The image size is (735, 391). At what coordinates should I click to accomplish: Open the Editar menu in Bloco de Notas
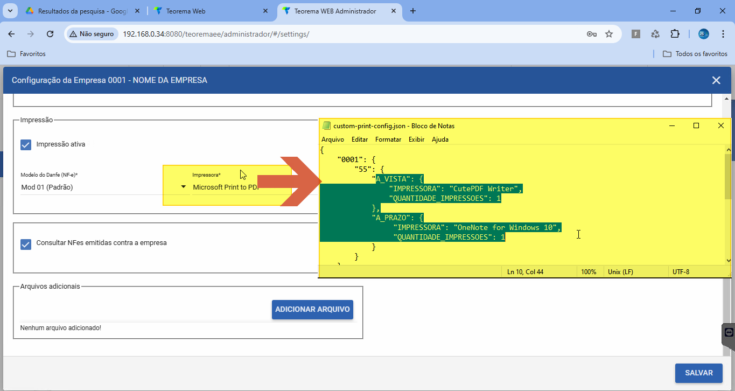tap(360, 139)
